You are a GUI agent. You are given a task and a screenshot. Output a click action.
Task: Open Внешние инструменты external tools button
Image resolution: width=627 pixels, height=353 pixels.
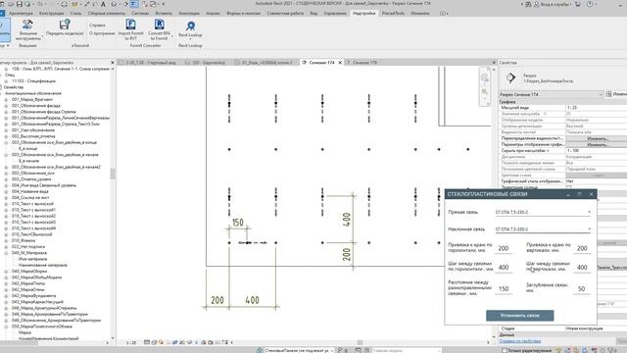click(28, 29)
